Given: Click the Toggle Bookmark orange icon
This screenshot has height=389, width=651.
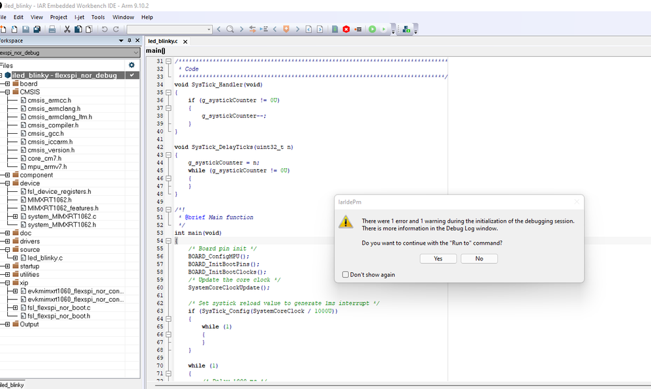Looking at the screenshot, I should (286, 29).
